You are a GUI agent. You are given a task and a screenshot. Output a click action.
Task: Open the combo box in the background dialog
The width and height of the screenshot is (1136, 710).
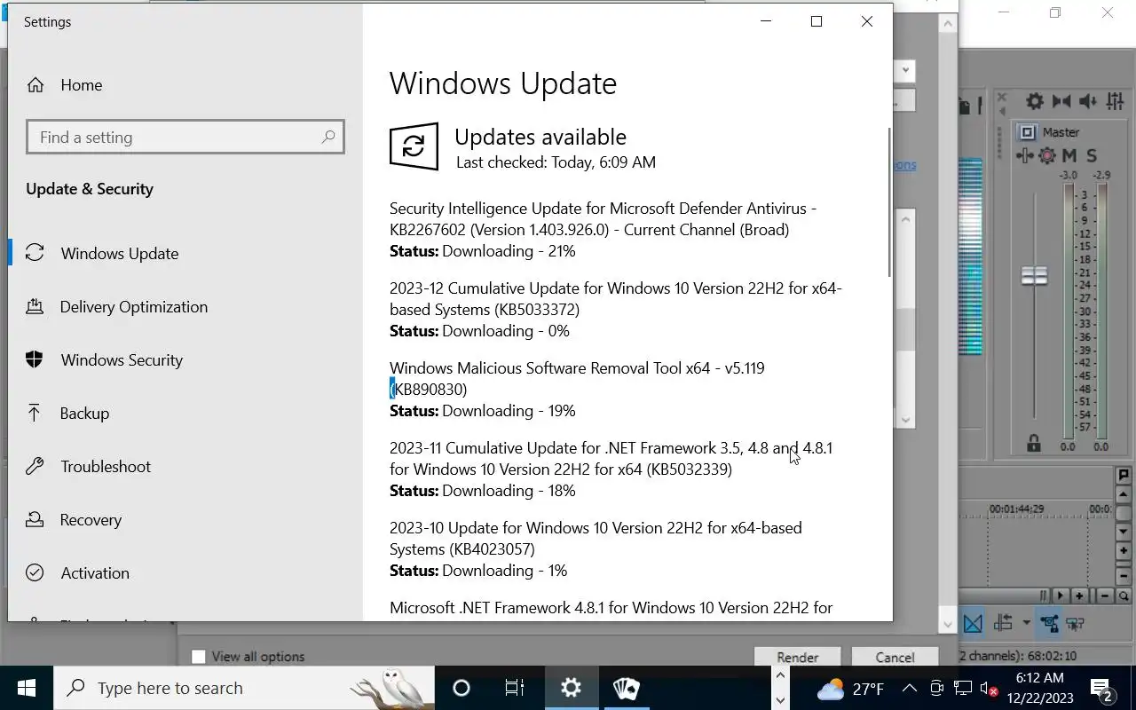[x=904, y=71]
